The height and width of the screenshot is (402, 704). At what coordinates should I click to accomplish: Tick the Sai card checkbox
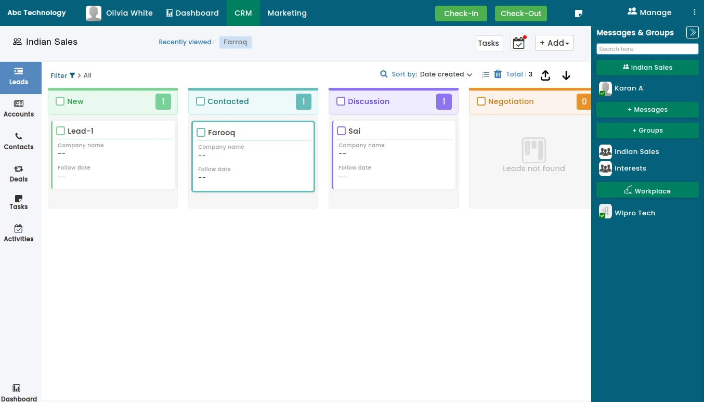[x=341, y=131]
